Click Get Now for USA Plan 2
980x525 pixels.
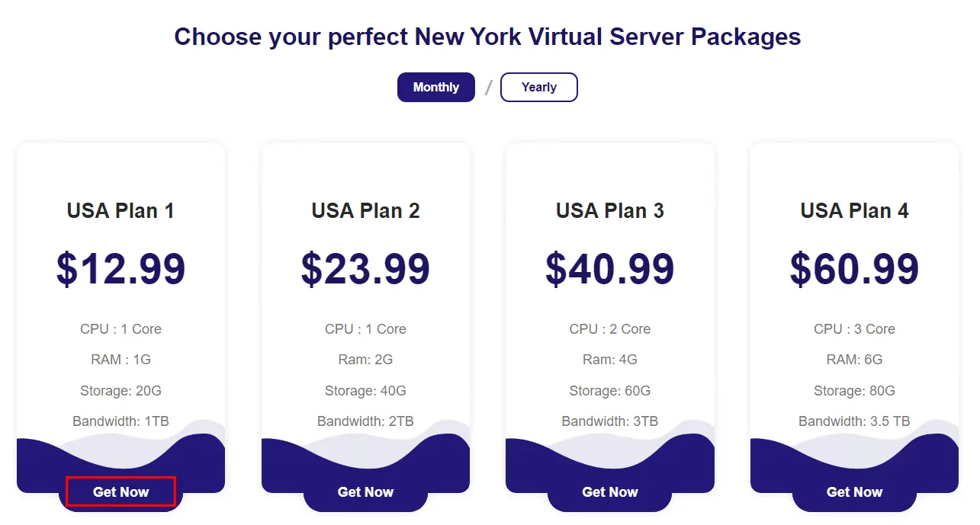click(365, 491)
